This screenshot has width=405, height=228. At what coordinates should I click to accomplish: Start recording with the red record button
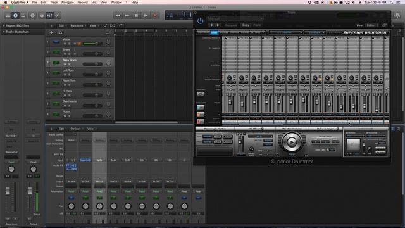click(155, 15)
